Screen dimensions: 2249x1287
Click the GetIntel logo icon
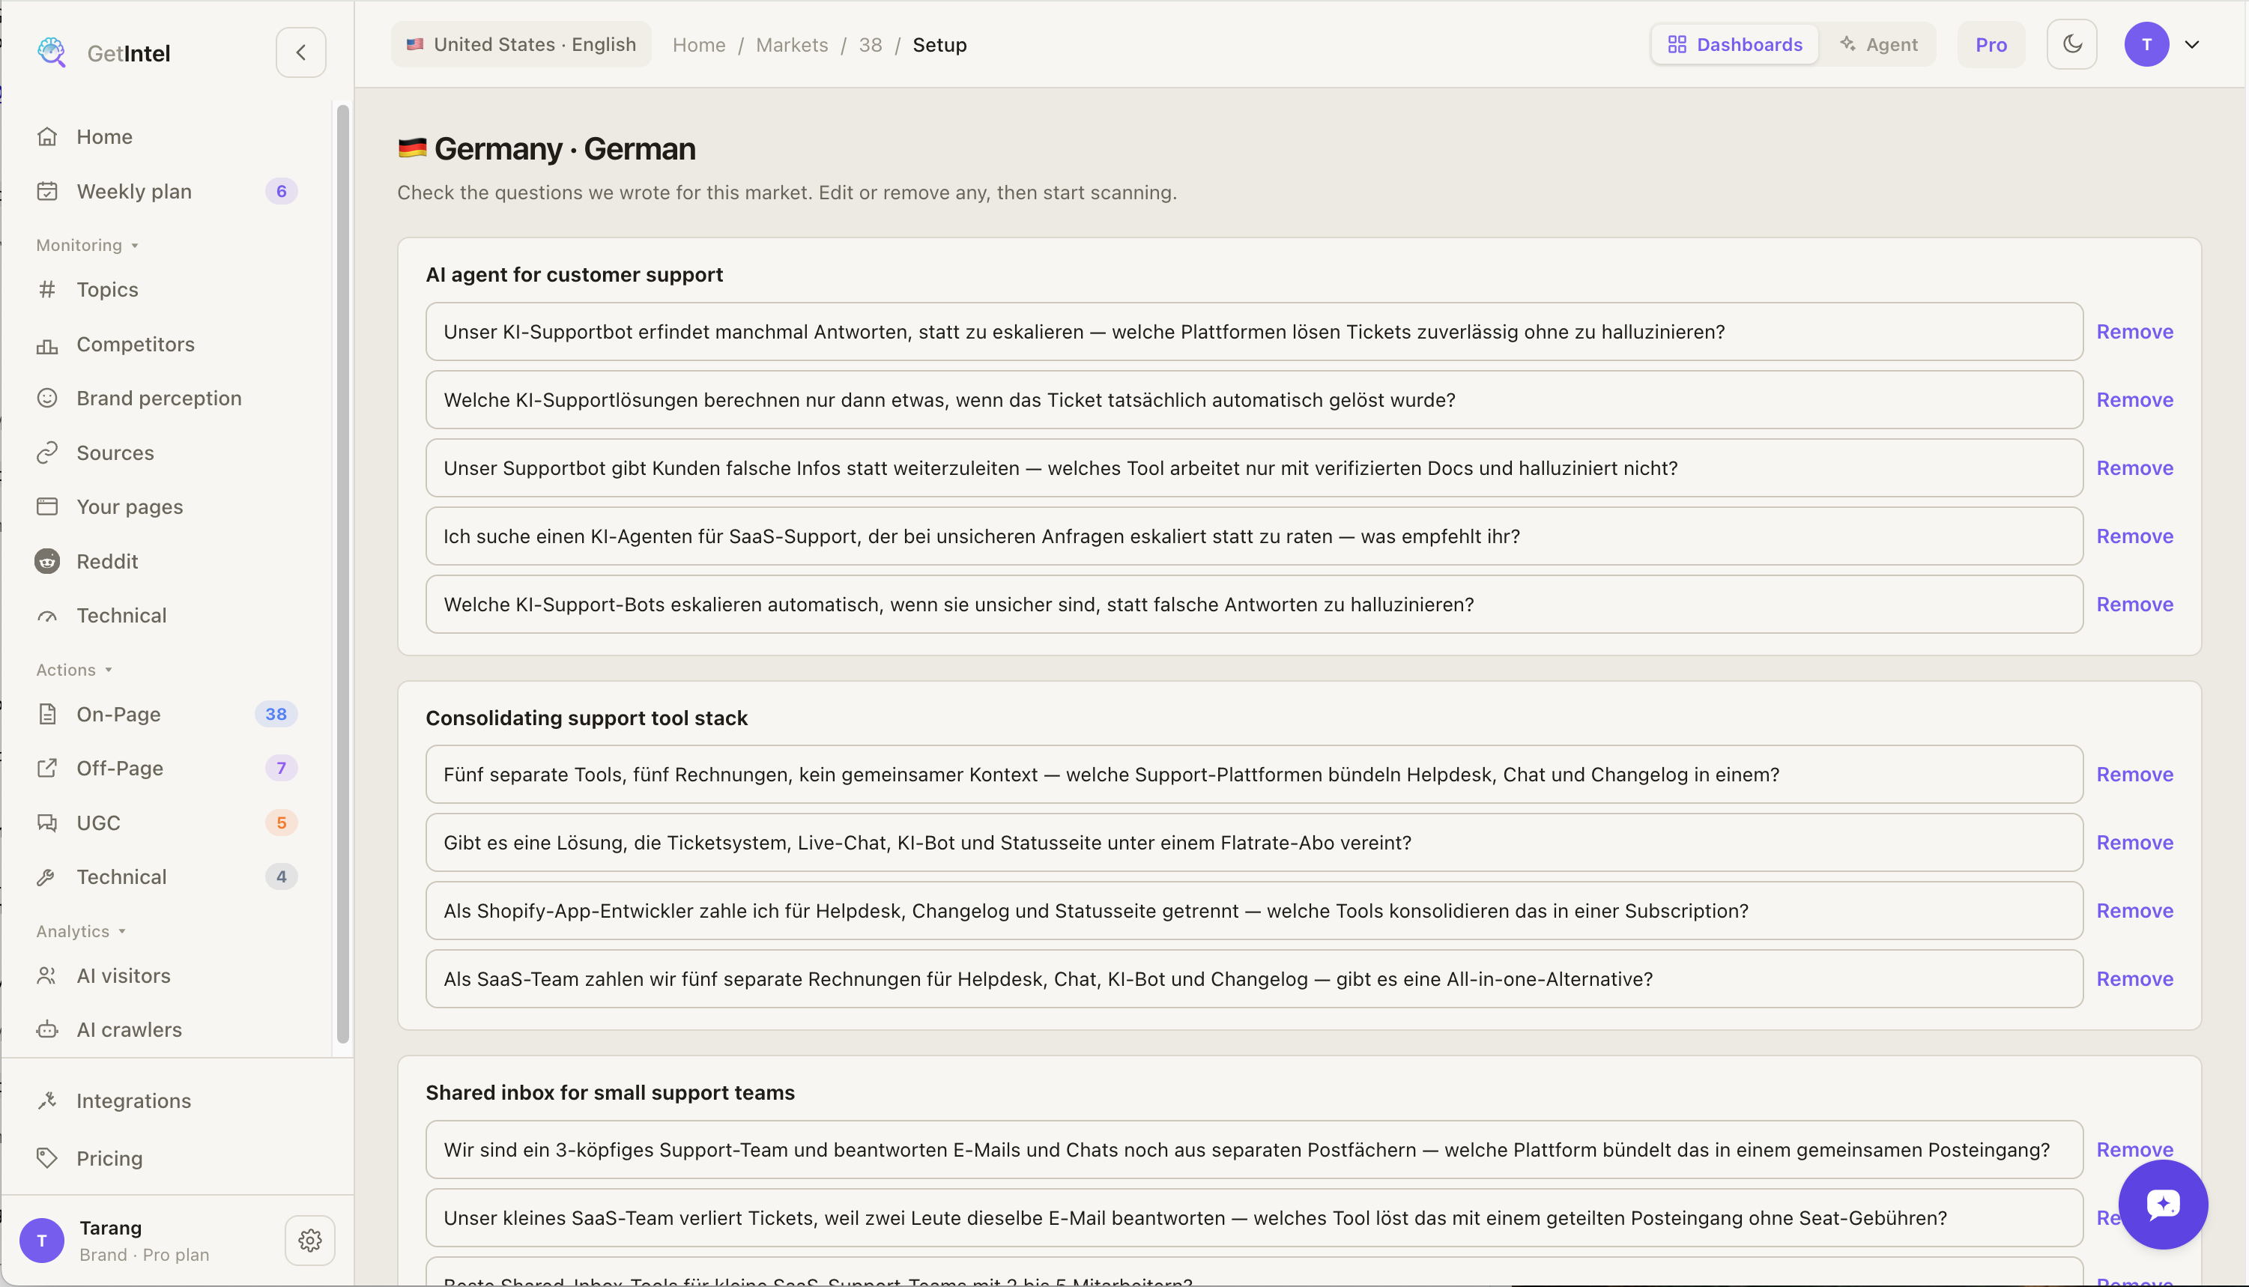click(51, 52)
